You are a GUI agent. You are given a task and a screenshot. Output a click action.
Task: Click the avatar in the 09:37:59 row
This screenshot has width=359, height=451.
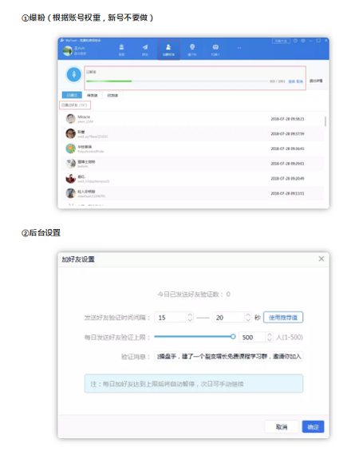pos(71,133)
